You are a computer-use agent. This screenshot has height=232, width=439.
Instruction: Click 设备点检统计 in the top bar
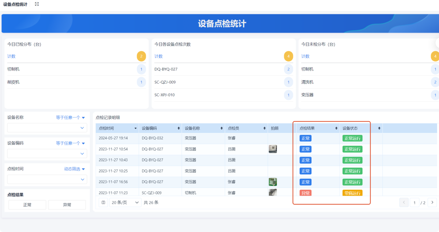tap(15, 4)
